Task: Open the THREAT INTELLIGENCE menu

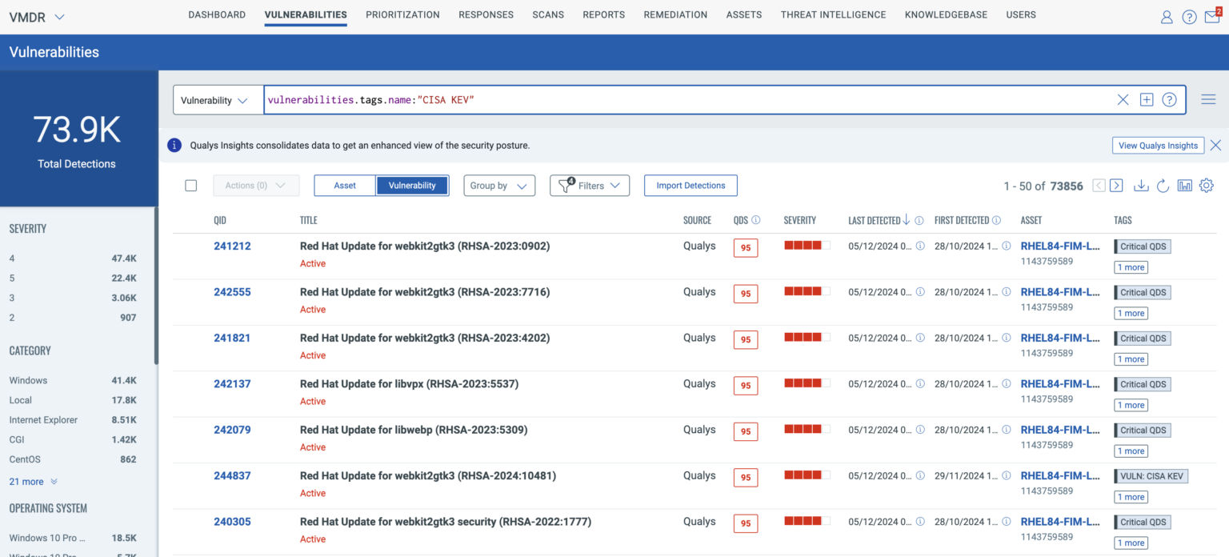Action: pos(833,14)
